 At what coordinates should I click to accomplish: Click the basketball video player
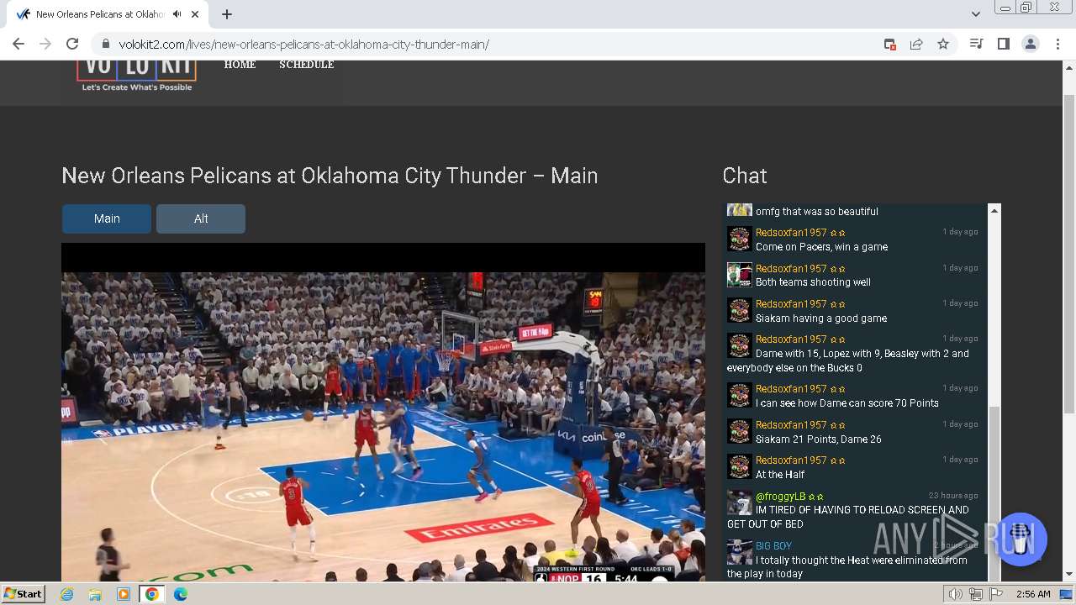(383, 413)
